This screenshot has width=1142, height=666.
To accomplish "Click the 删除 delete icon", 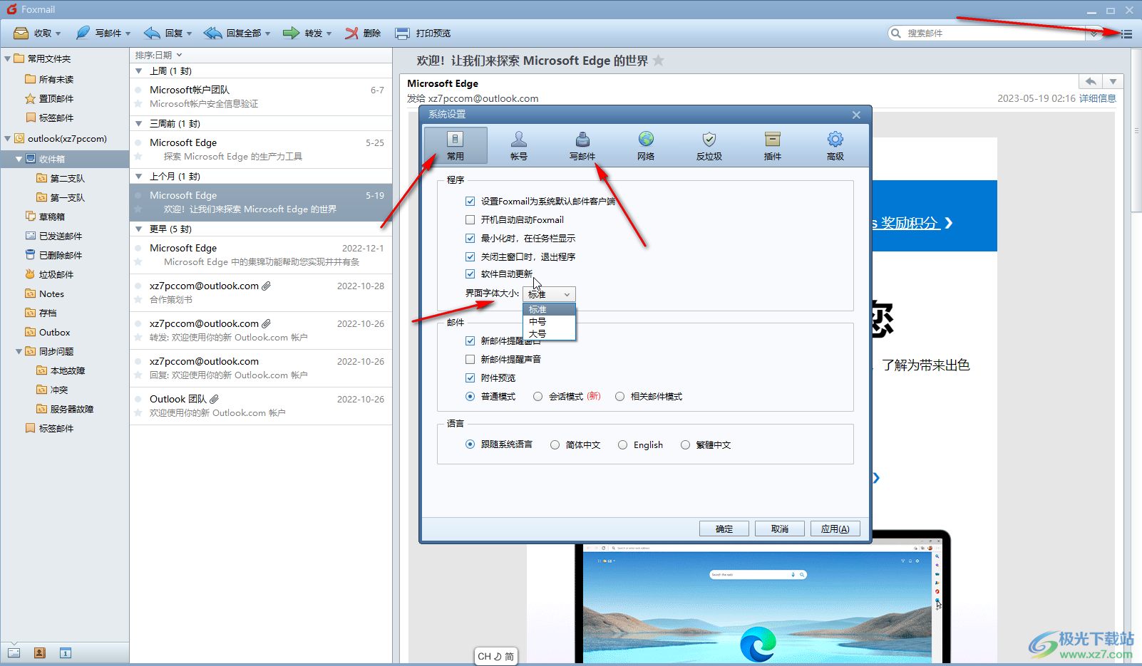I will (351, 33).
